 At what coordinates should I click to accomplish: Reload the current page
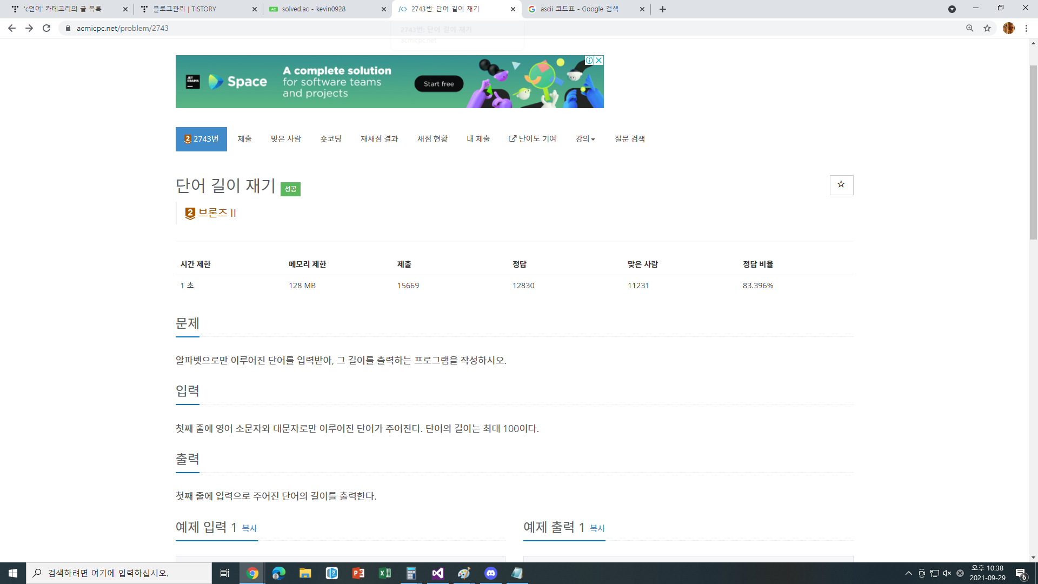point(46,28)
